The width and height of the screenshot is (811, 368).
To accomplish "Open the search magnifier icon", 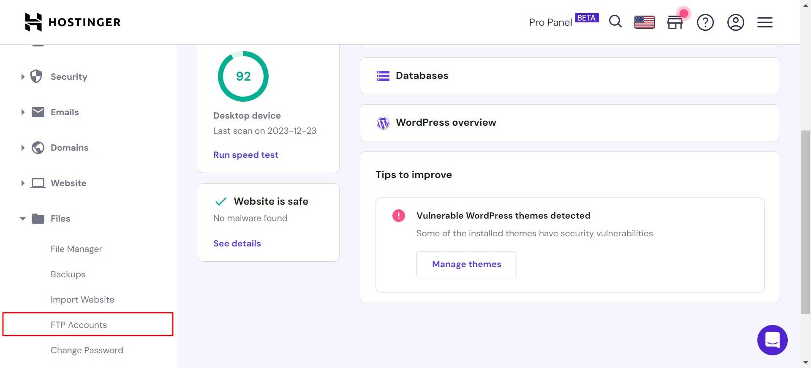I will pyautogui.click(x=615, y=22).
